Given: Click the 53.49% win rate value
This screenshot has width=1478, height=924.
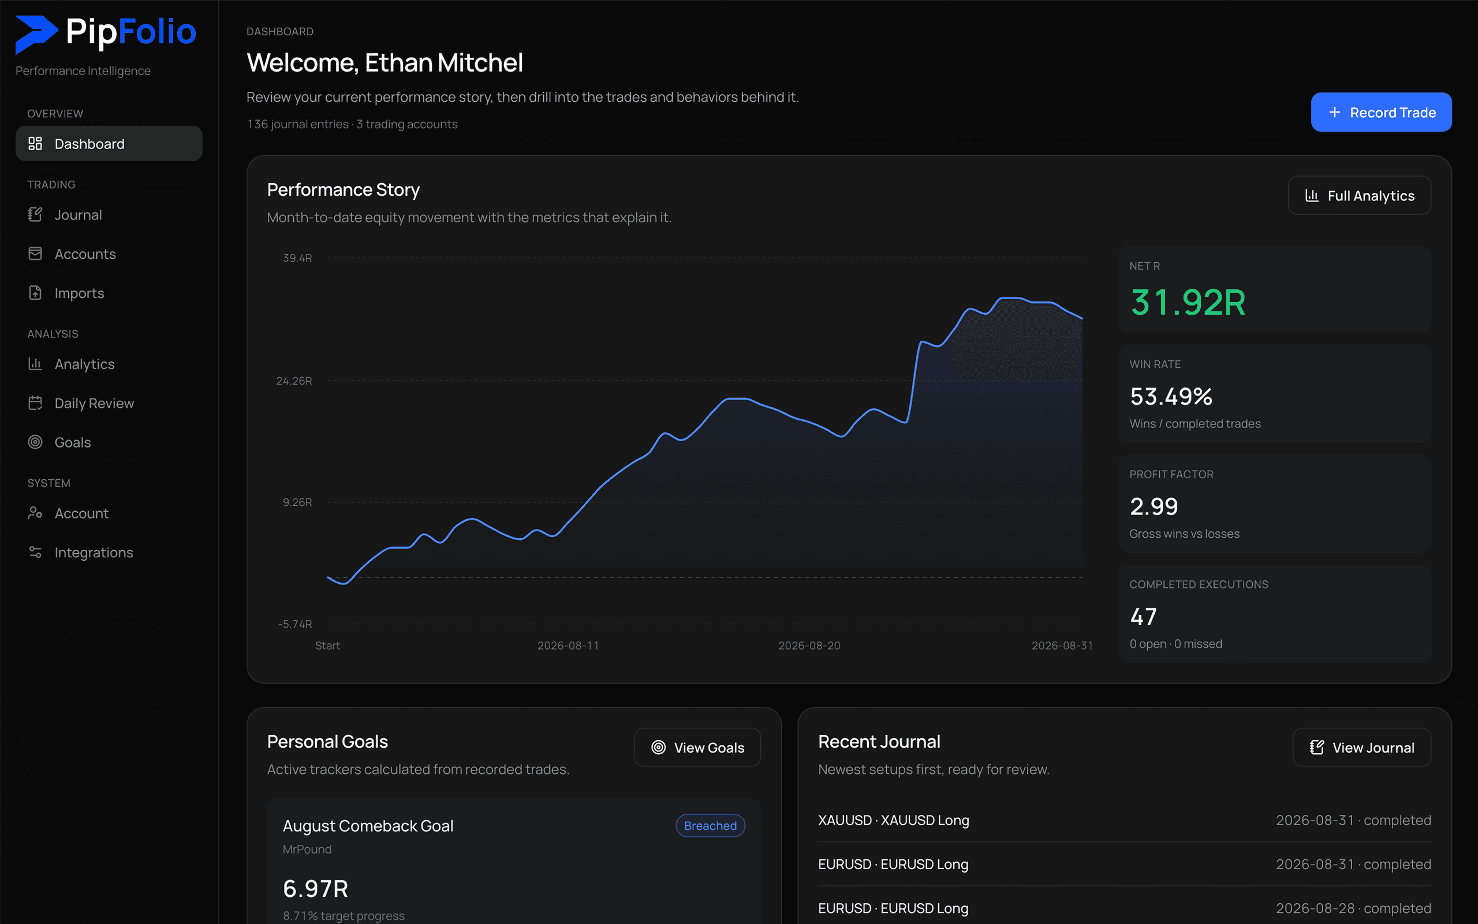Looking at the screenshot, I should (1171, 397).
